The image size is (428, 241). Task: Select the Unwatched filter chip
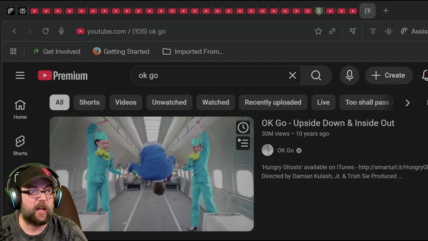[169, 102]
